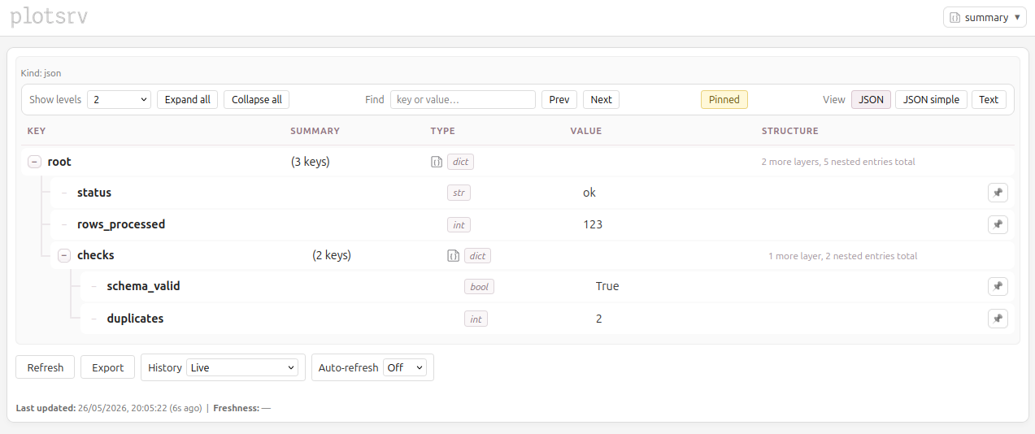Image resolution: width=1035 pixels, height=434 pixels.
Task: Collapse the root node
Action: 34,162
